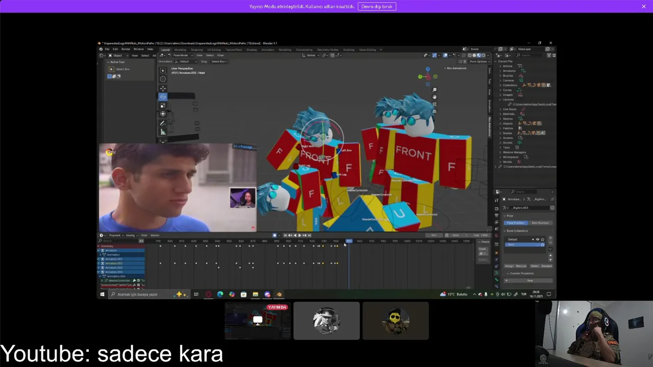Select the Transform tool
The height and width of the screenshot is (367, 653).
point(163,114)
